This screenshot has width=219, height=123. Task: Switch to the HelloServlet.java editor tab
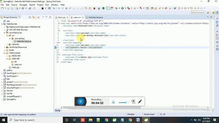click(95, 17)
